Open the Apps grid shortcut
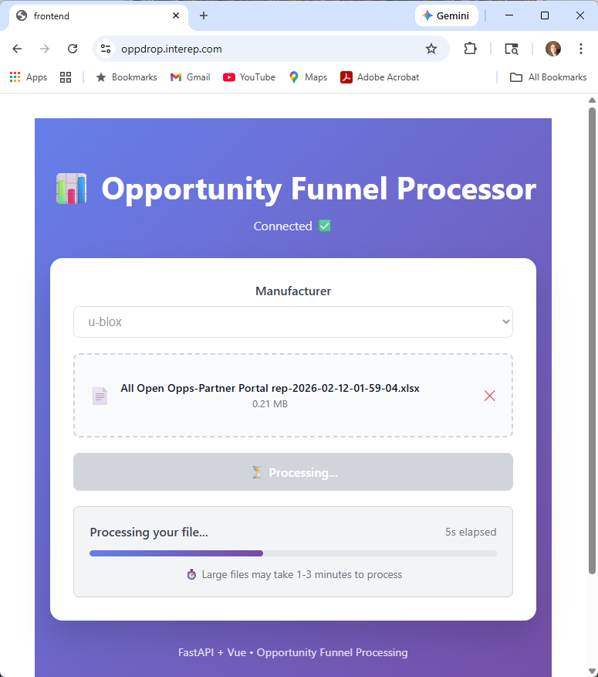 29,77
